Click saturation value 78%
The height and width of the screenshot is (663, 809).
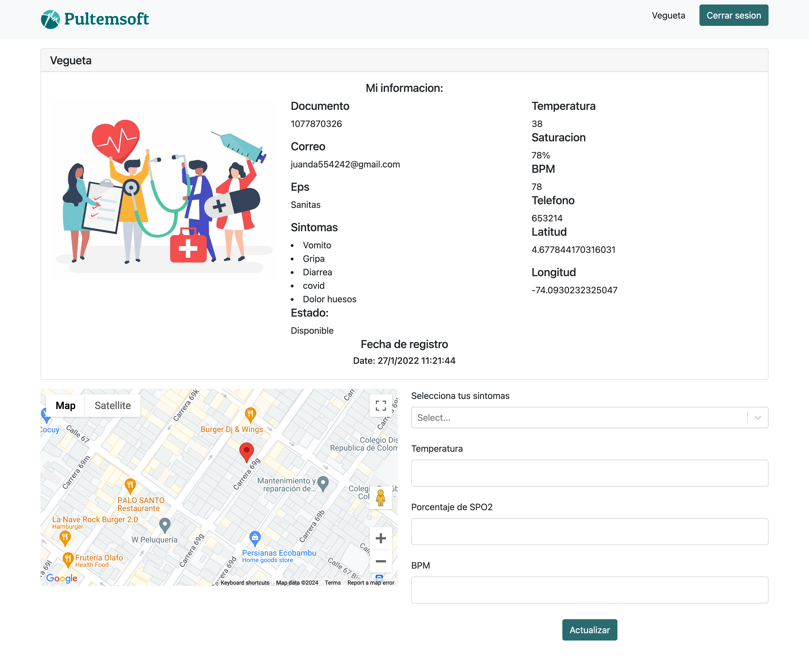point(541,155)
